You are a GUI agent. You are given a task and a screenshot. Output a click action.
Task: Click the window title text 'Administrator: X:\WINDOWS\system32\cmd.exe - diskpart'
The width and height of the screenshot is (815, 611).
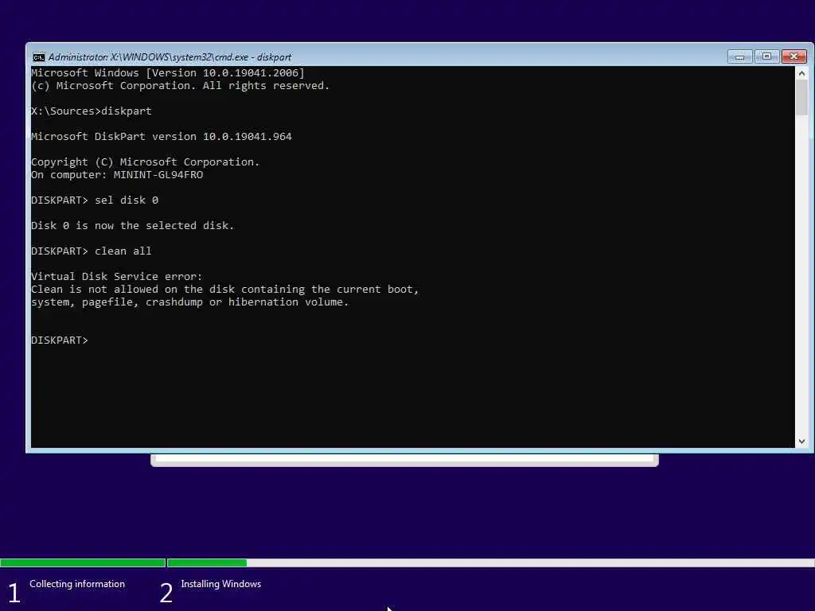[170, 57]
